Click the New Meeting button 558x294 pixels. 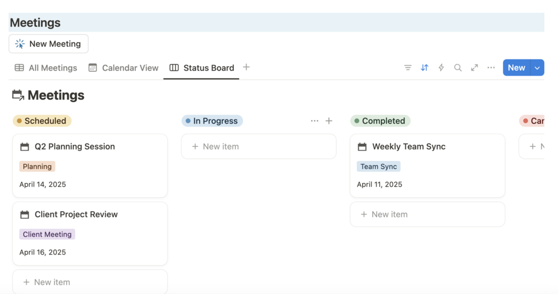(48, 44)
